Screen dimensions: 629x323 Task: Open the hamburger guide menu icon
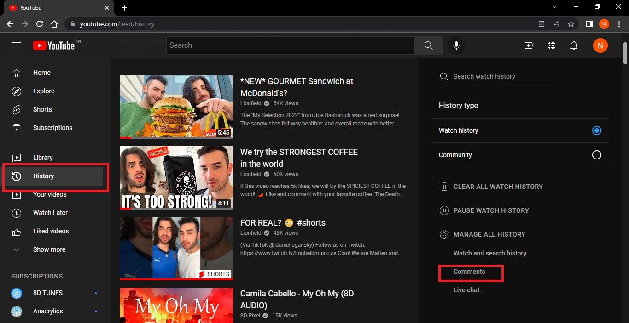(17, 45)
